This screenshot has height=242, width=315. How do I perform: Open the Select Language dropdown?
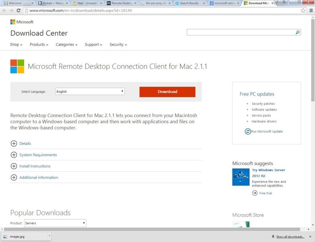click(x=90, y=91)
